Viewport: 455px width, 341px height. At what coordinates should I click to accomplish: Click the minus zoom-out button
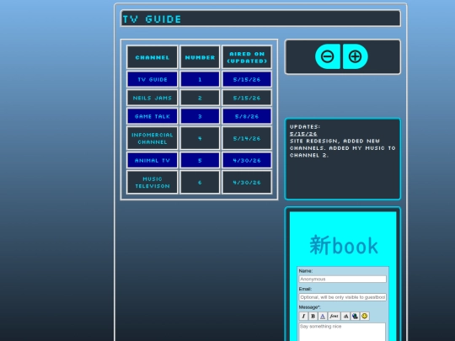328,56
